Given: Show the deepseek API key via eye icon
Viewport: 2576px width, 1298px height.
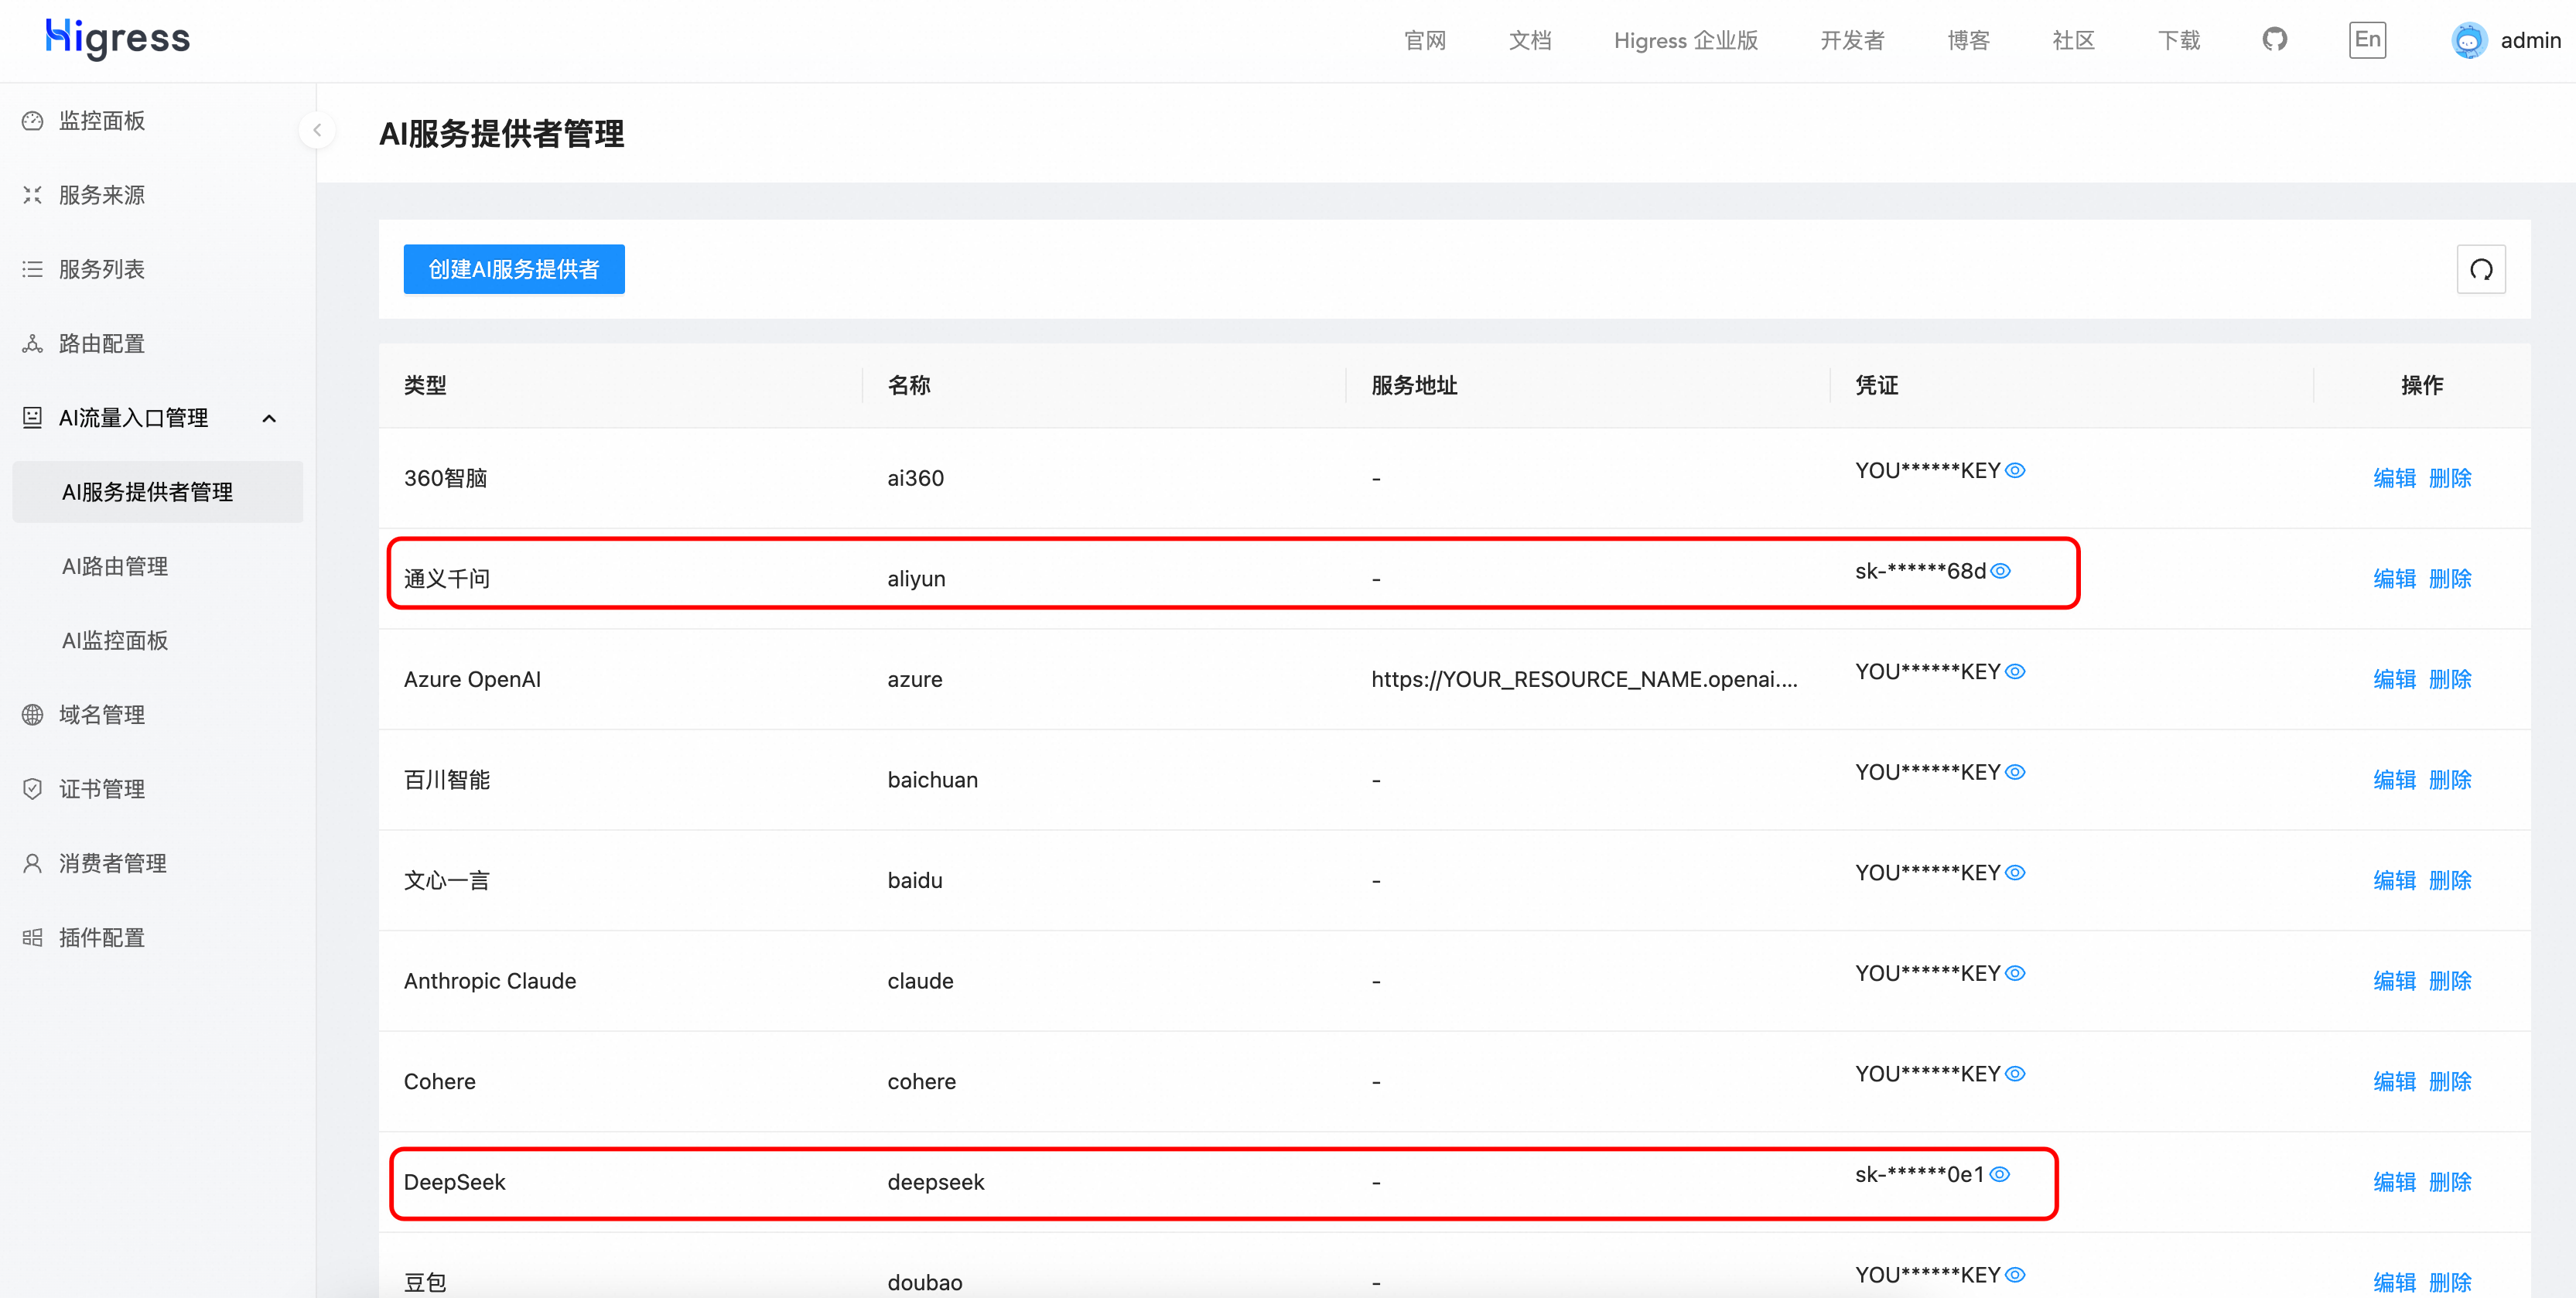Looking at the screenshot, I should (x=1999, y=1174).
